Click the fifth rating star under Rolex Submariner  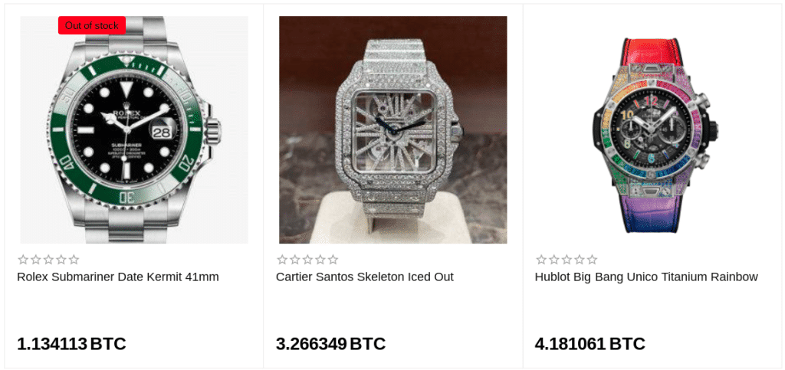(x=74, y=260)
